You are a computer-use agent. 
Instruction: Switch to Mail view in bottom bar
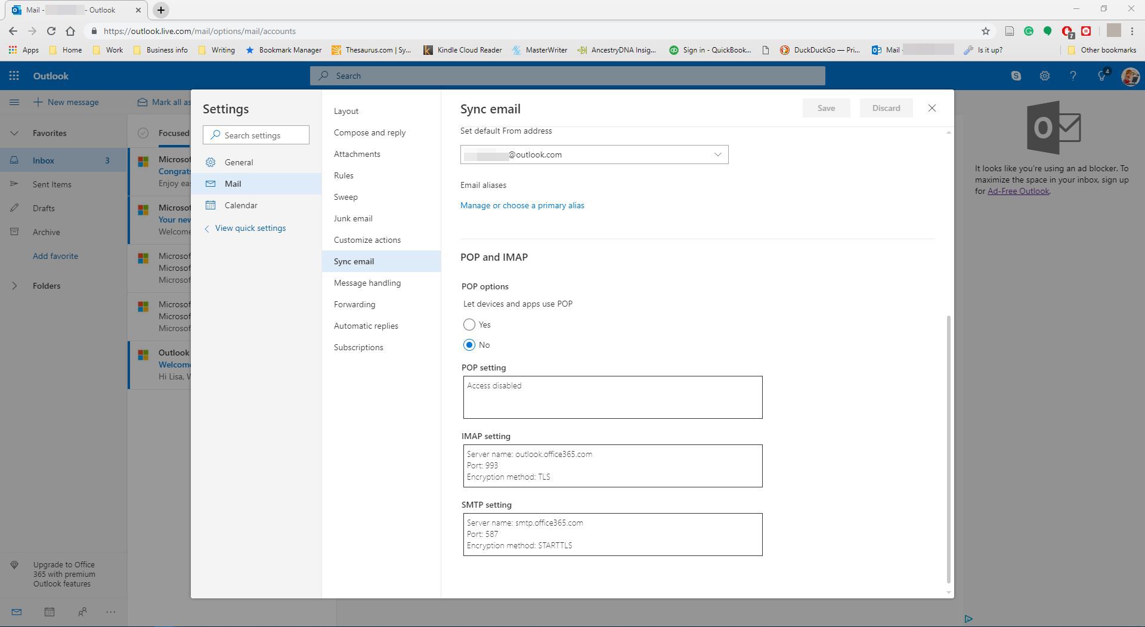point(17,611)
